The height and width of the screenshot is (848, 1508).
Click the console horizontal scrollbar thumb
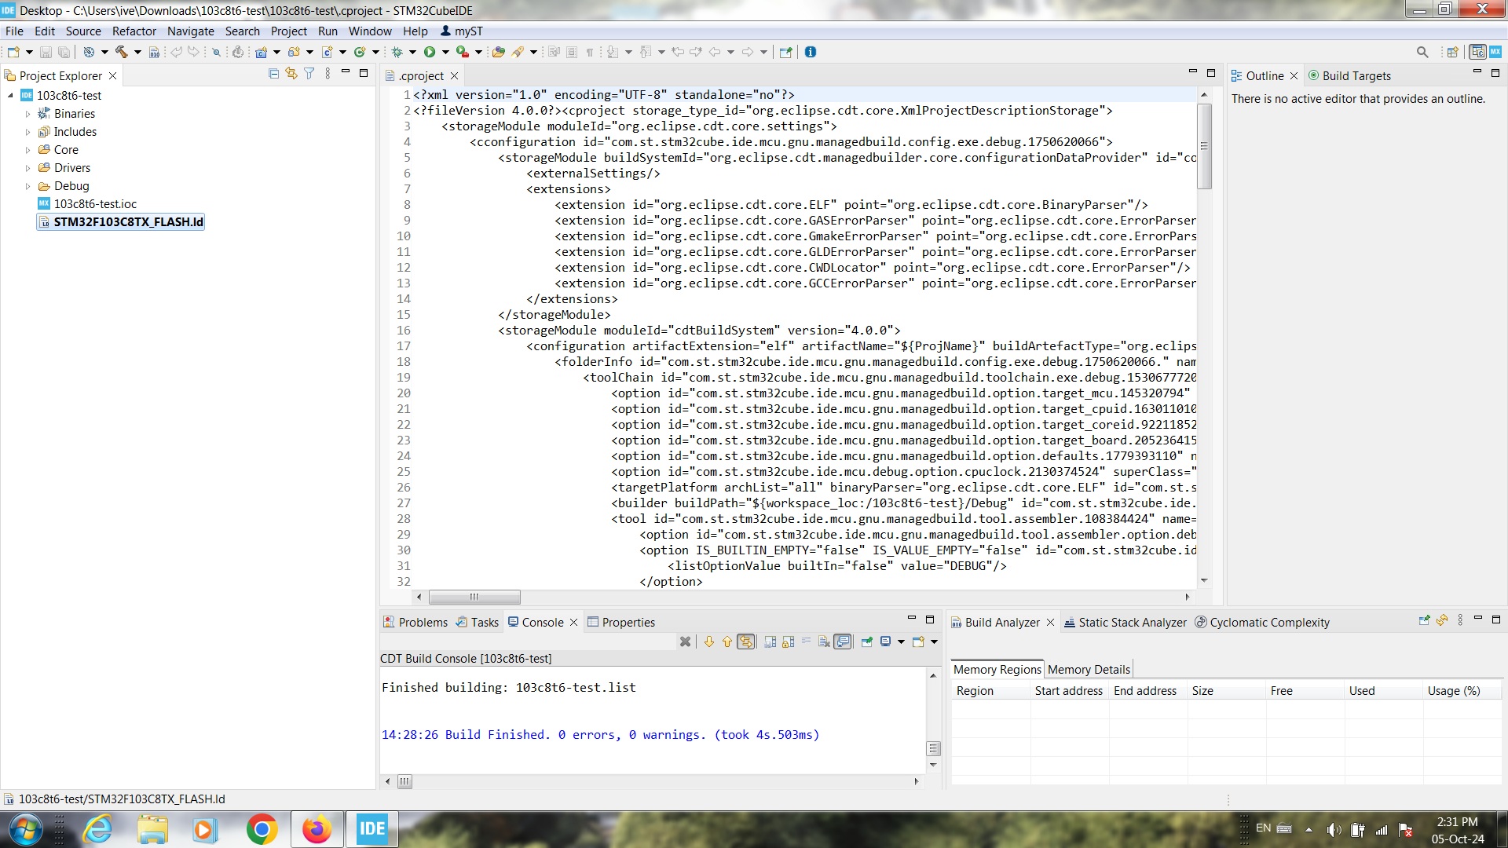pyautogui.click(x=404, y=782)
